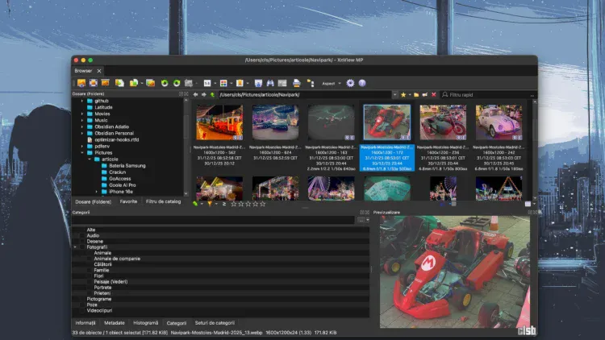605x340 pixels.
Task: Expand the Movies folder in tree
Action: tap(82, 114)
